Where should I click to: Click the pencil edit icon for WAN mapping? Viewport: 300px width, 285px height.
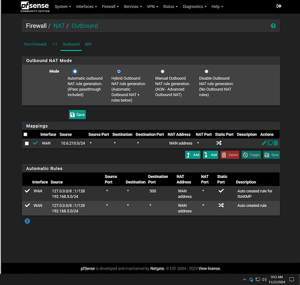[x=264, y=143]
